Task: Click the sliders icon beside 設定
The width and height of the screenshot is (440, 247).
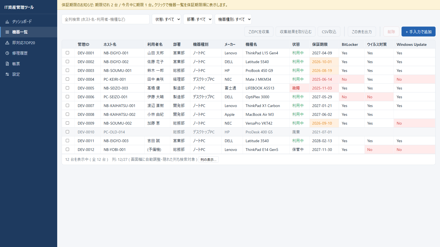Action: coord(7,74)
